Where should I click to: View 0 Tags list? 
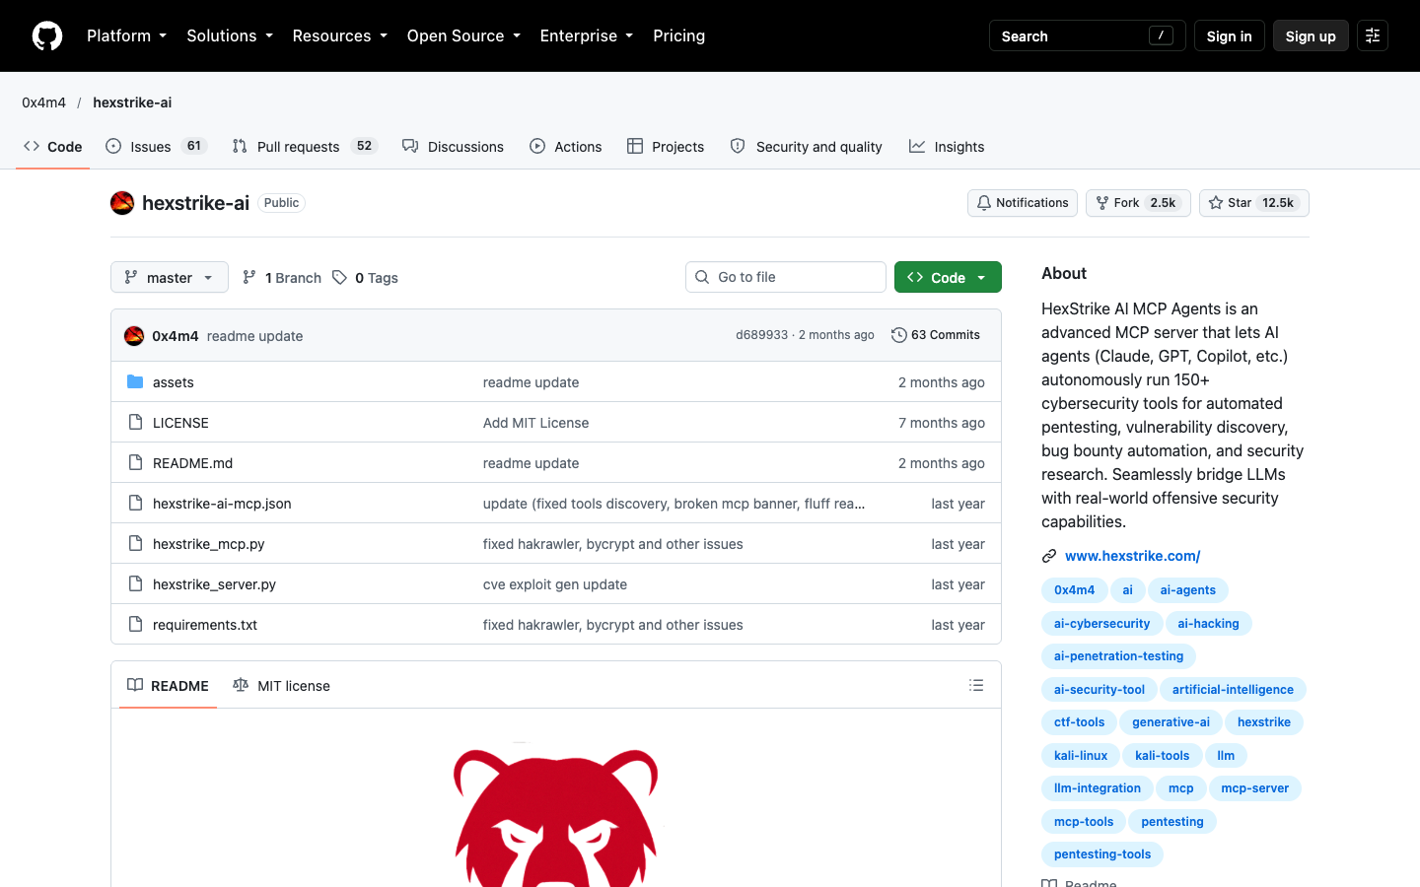click(365, 278)
